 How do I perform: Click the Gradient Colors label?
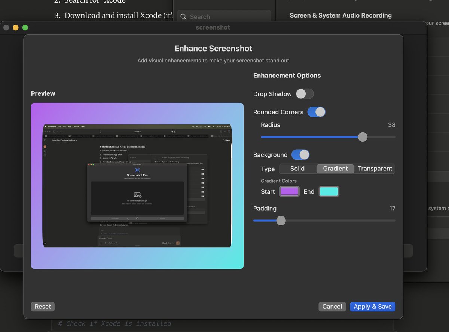pos(279,181)
